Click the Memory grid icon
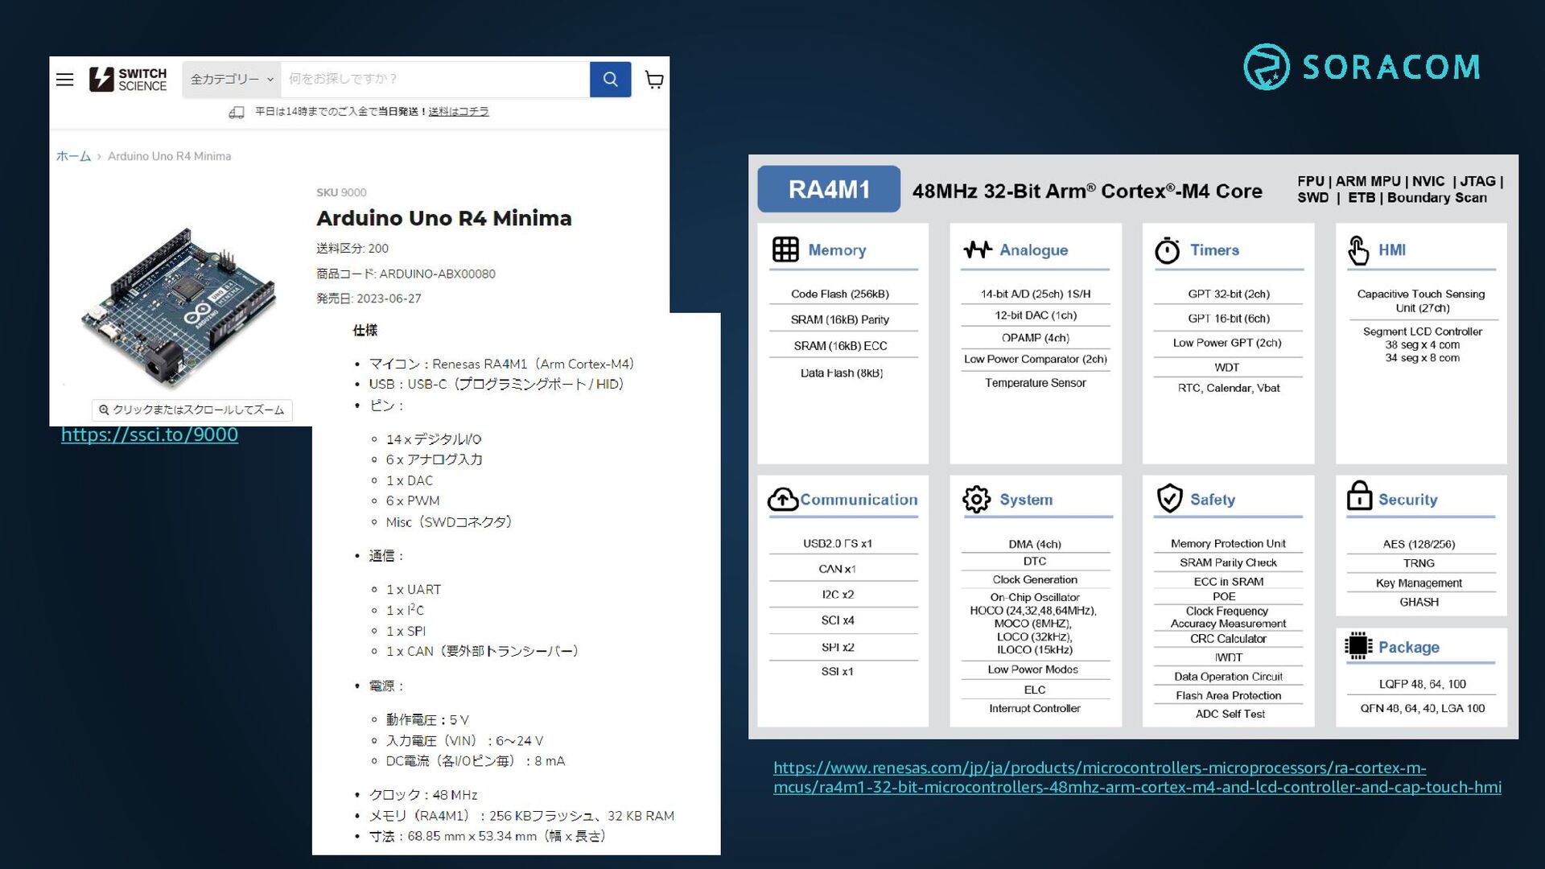This screenshot has width=1545, height=869. [785, 249]
